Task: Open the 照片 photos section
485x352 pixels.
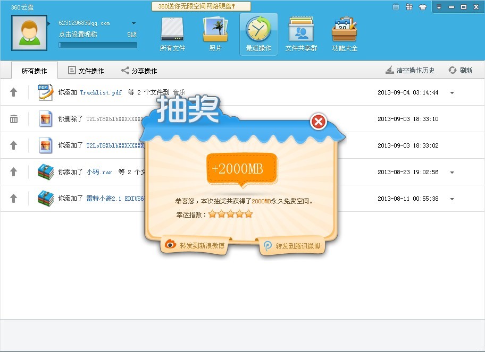Action: (215, 35)
